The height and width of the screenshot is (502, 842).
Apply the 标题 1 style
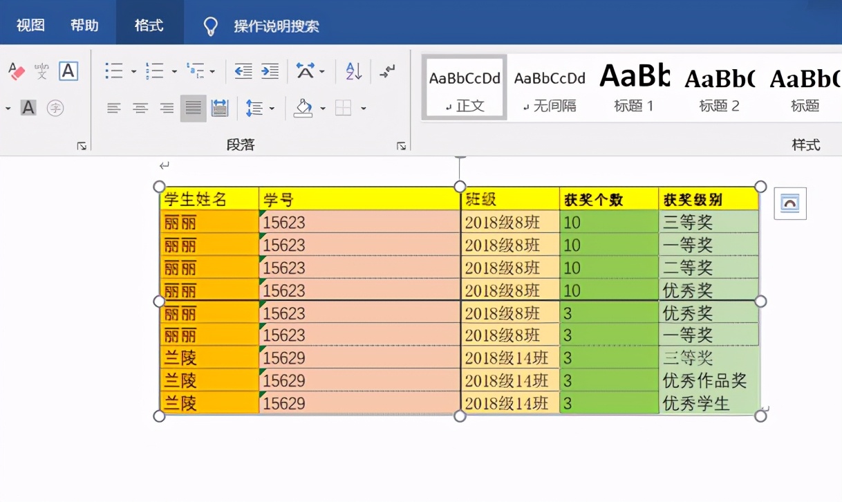coord(634,88)
